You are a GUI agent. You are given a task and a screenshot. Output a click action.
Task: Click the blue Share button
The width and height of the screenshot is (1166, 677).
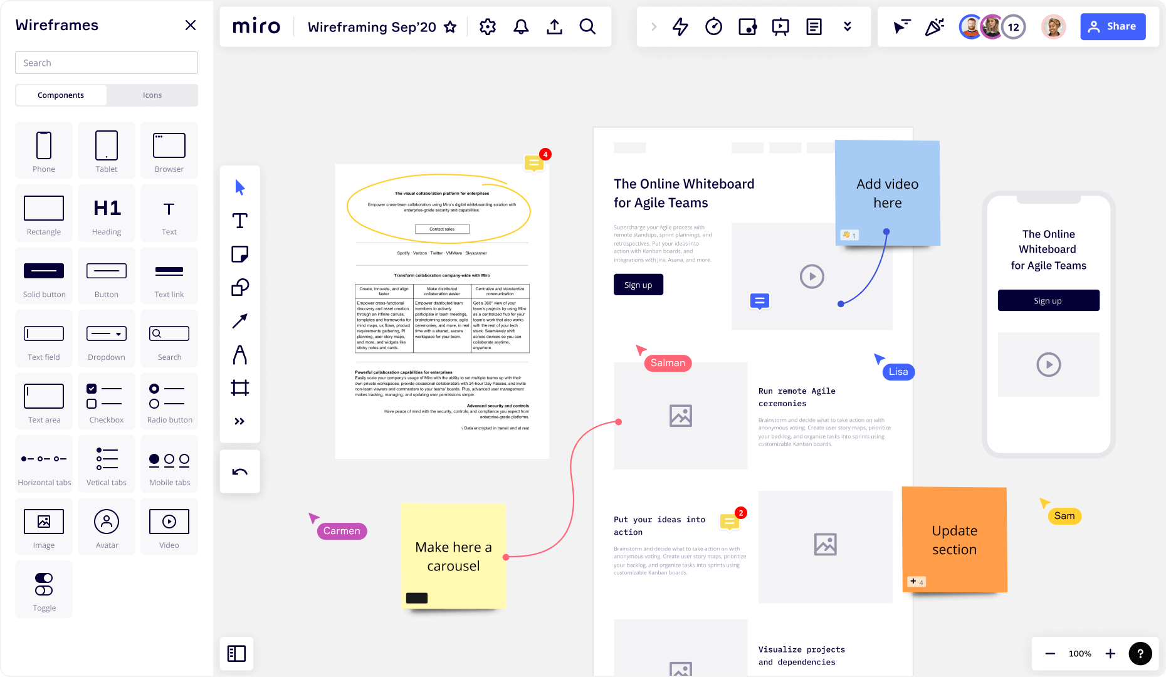tap(1113, 26)
